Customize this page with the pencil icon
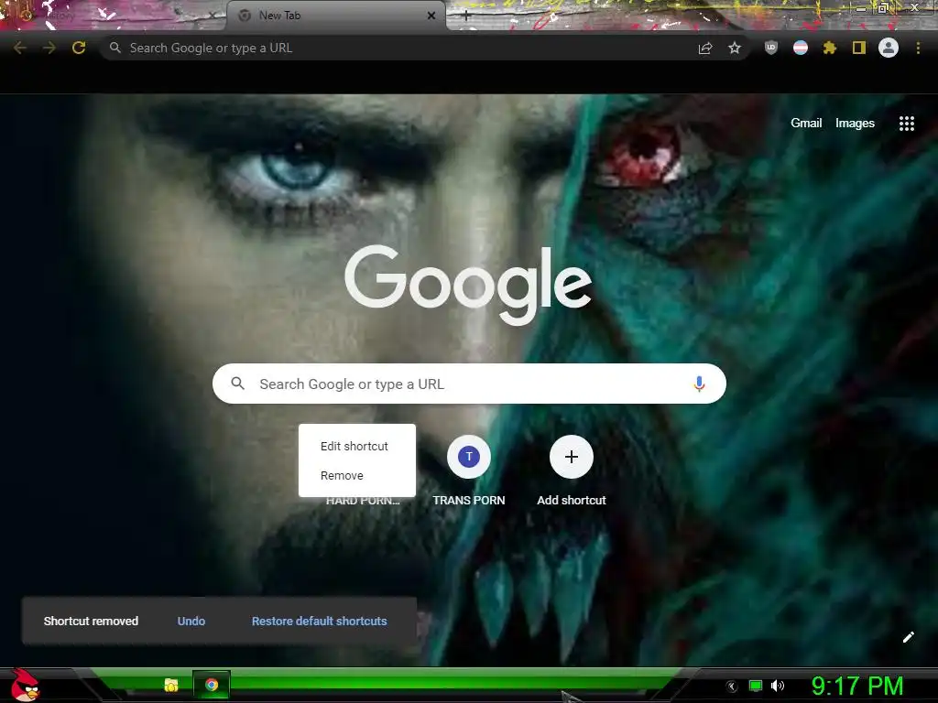 coord(908,637)
